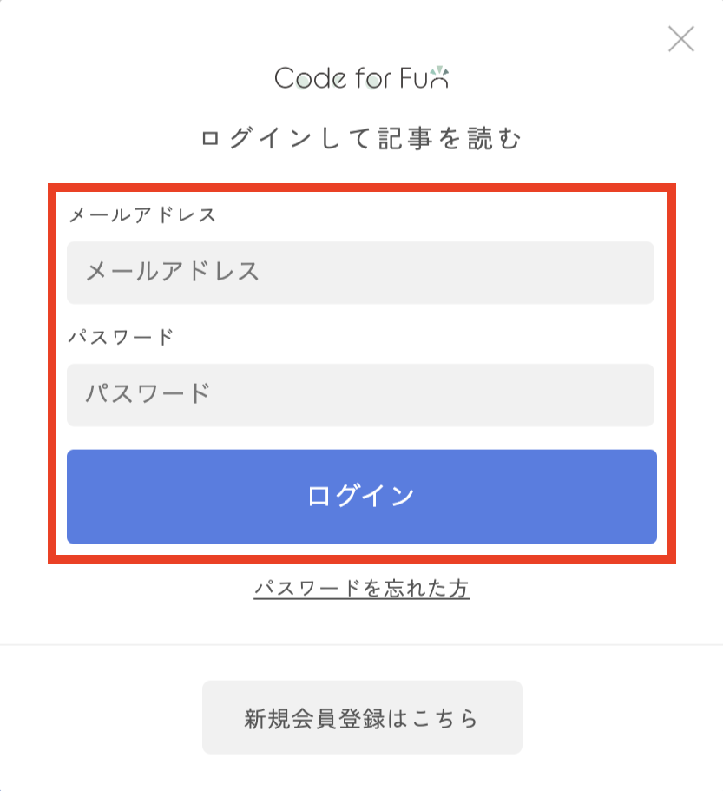This screenshot has width=723, height=791.
Task: Select the パスワード placeholder text in the password box
Action: [148, 393]
